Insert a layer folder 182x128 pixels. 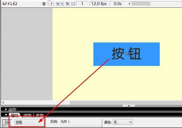tap(15, 3)
